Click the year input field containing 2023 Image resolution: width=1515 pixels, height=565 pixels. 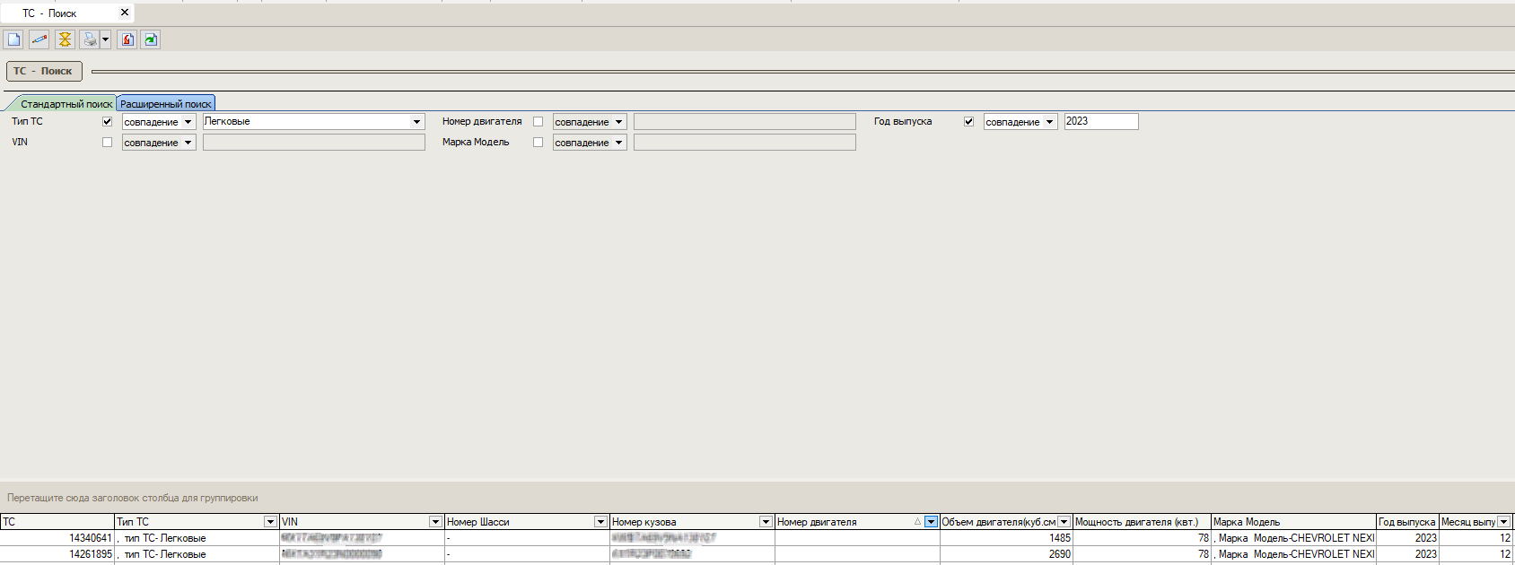[1100, 122]
